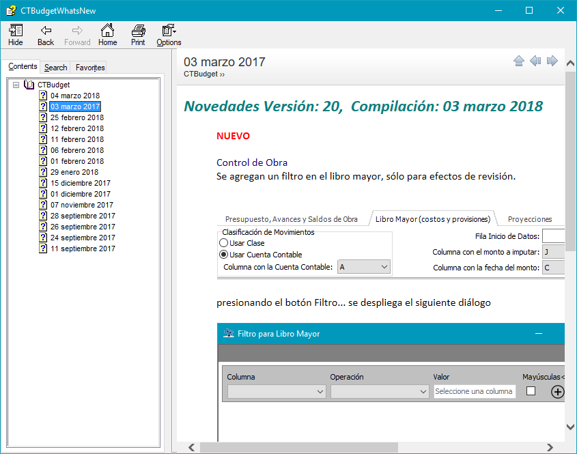577x454 pixels.
Task: Click the CTBudget breadcrumb link
Action: point(201,74)
